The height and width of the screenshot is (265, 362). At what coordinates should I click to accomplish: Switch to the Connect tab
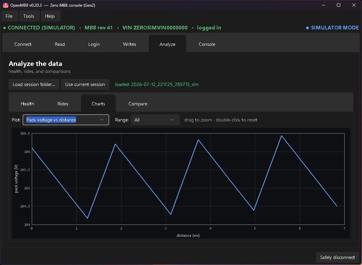point(23,44)
